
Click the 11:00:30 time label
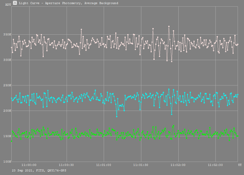point(66,165)
